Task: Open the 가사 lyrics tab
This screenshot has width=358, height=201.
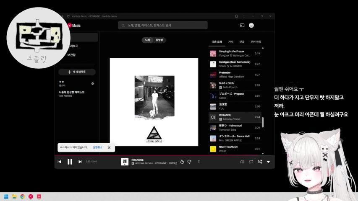Action: [x=230, y=42]
